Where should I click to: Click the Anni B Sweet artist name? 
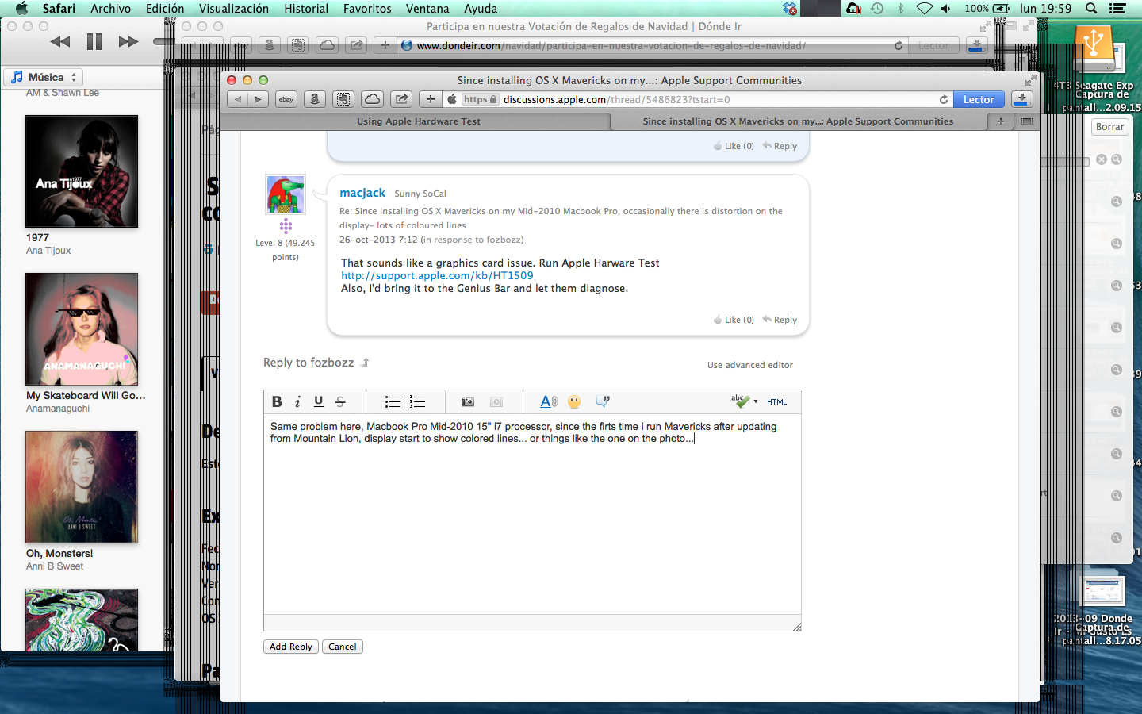55,566
